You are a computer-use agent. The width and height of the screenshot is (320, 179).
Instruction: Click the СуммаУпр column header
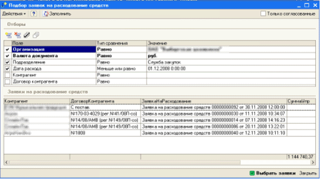point(301,101)
